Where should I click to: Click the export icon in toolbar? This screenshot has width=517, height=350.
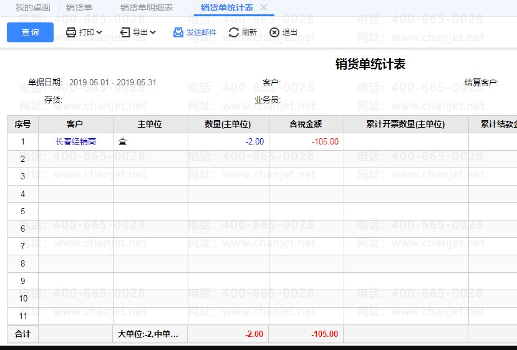tap(125, 32)
